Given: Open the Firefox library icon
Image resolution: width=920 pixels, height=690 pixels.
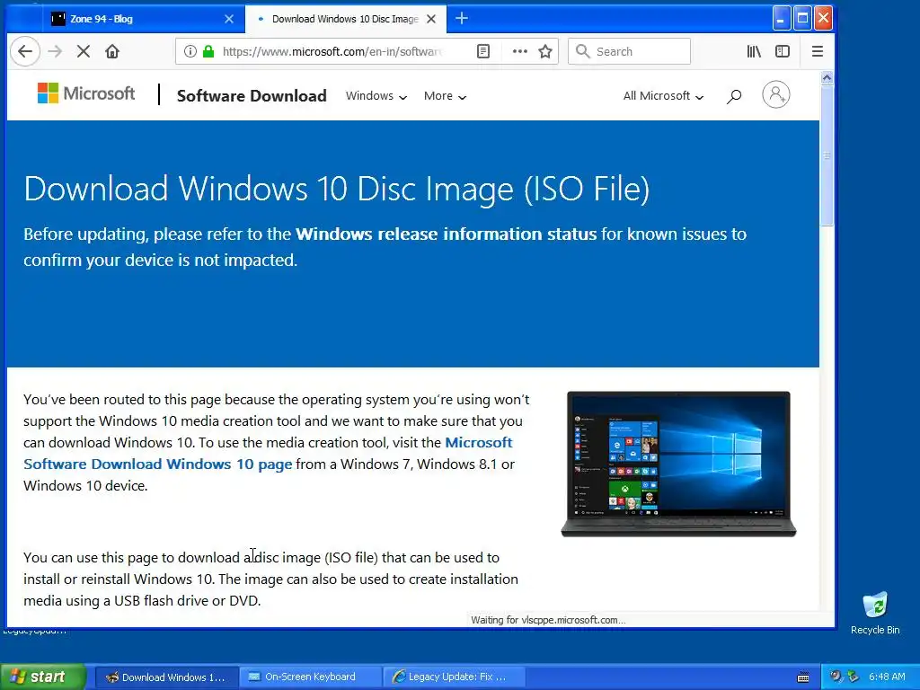Looking at the screenshot, I should 754,51.
